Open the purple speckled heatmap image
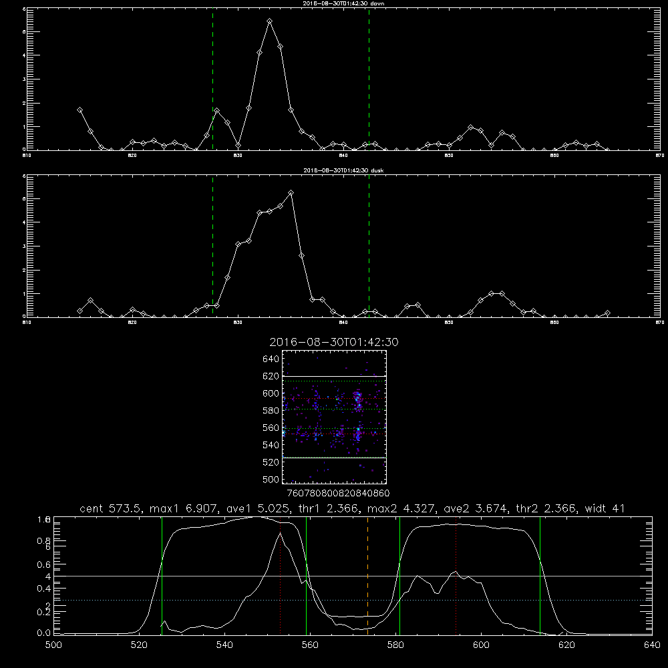Screen dimensions: 668x668 335,417
